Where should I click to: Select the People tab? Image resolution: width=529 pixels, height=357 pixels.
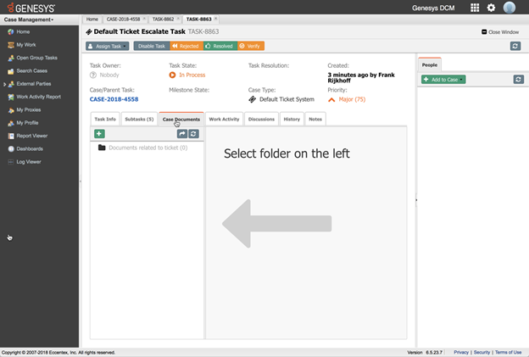pyautogui.click(x=430, y=64)
